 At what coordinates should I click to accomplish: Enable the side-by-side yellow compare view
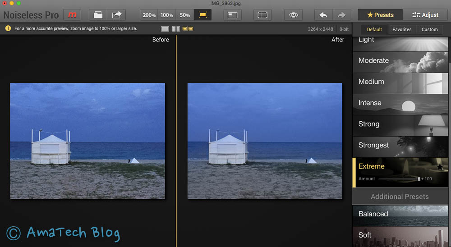tap(188, 29)
